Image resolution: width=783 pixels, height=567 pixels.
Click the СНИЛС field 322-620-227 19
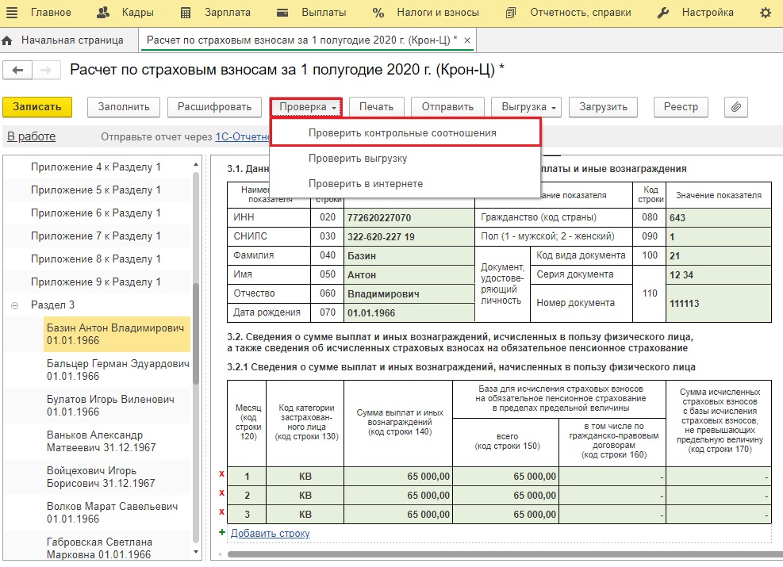pyautogui.click(x=409, y=236)
